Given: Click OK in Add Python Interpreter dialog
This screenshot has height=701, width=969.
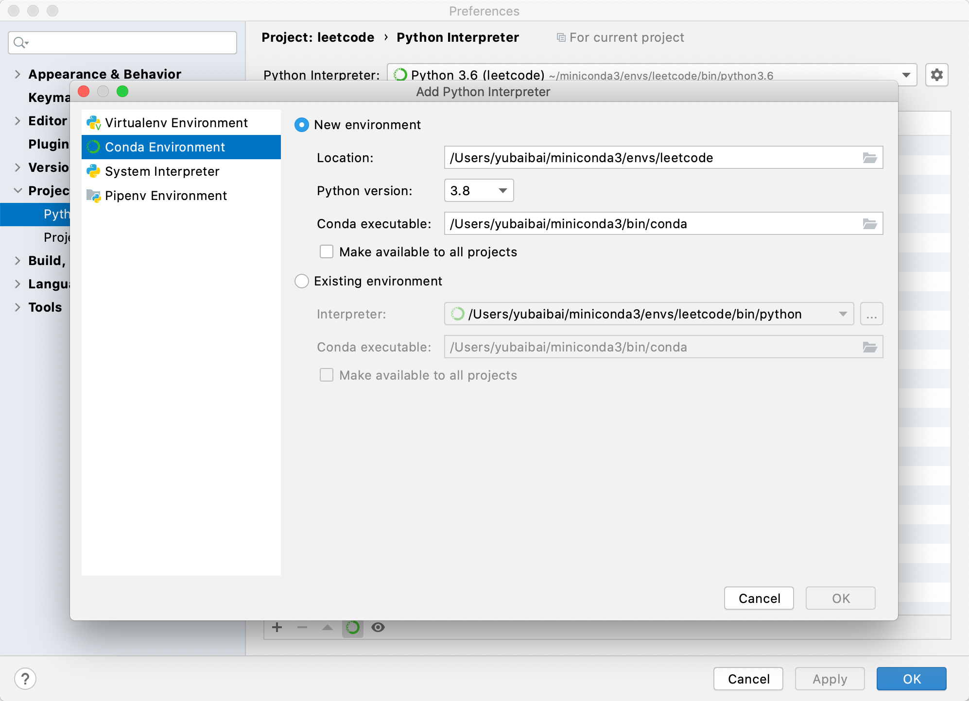Looking at the screenshot, I should [841, 599].
